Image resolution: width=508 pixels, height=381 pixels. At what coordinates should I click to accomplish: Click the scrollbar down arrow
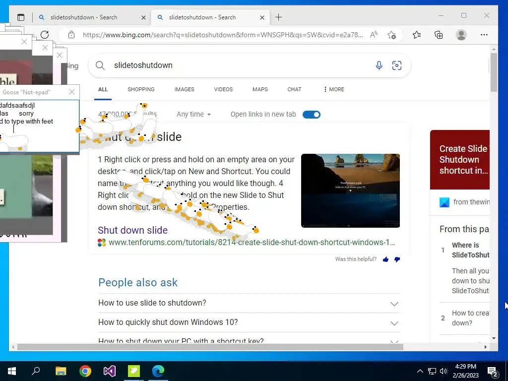pyautogui.click(x=494, y=338)
